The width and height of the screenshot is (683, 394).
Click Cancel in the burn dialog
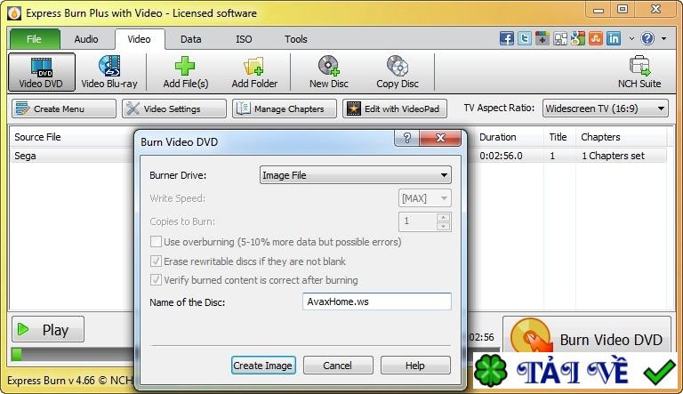(338, 366)
